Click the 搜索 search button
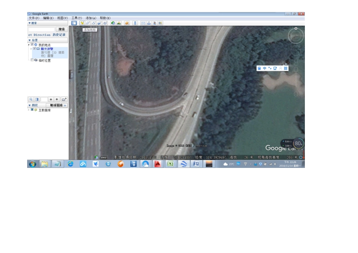Image resolution: width=358 pixels, height=253 pixels. coord(62,29)
